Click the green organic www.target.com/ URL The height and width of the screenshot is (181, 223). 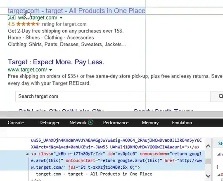tap(27, 70)
